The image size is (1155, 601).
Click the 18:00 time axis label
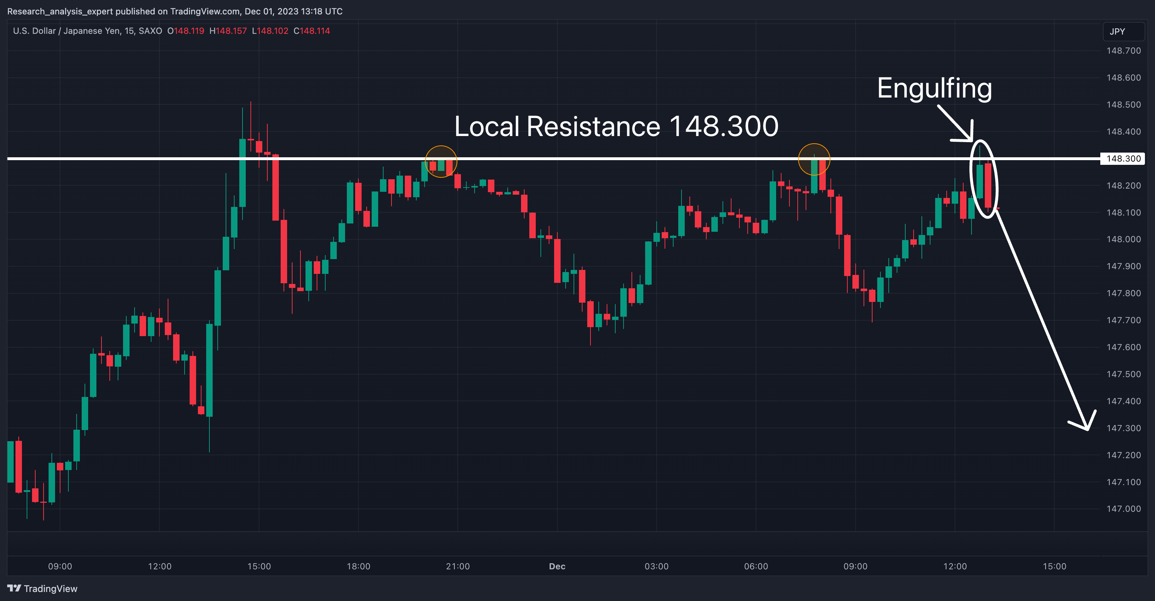[x=359, y=566]
